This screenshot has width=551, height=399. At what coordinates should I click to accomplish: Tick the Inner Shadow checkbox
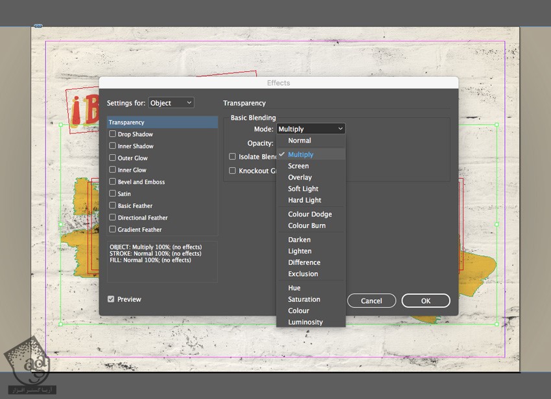[113, 146]
